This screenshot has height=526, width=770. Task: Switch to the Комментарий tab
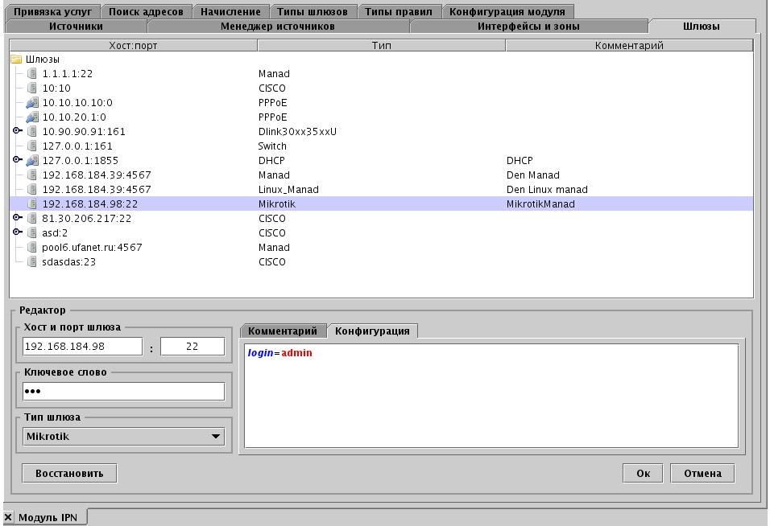click(284, 331)
